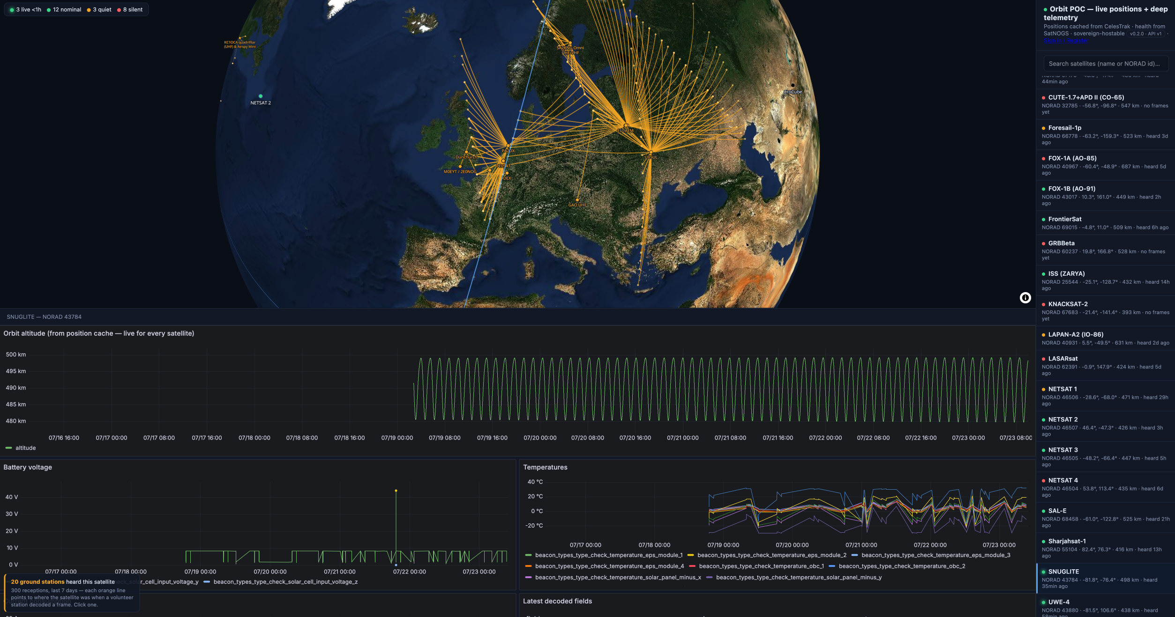Open KNACKSAT-2 satellite entry

pos(1105,311)
